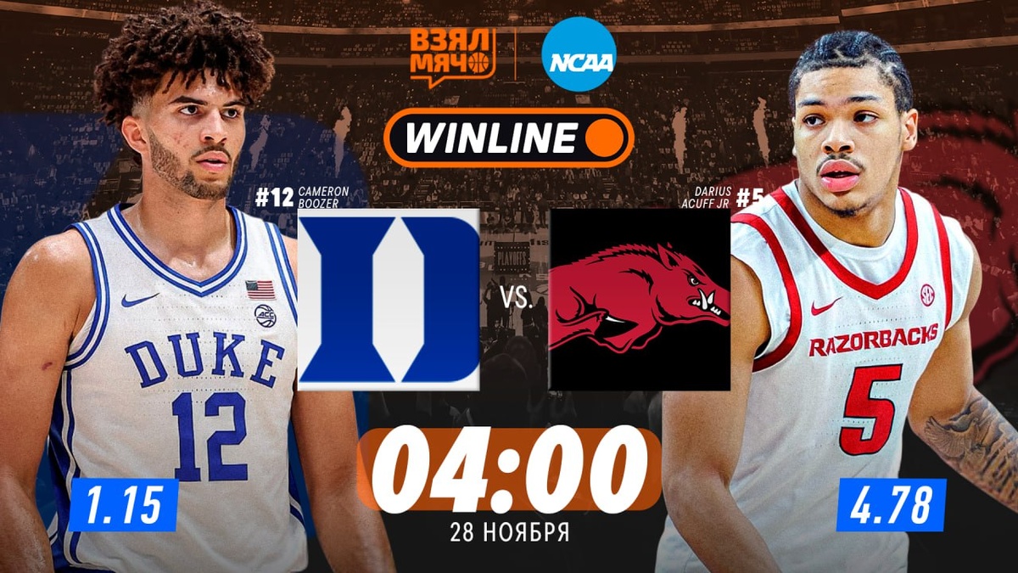Screen dimensions: 1018x573
Task: Click the Nike swoosh on the Razorbacks jersey
Action: [827, 306]
